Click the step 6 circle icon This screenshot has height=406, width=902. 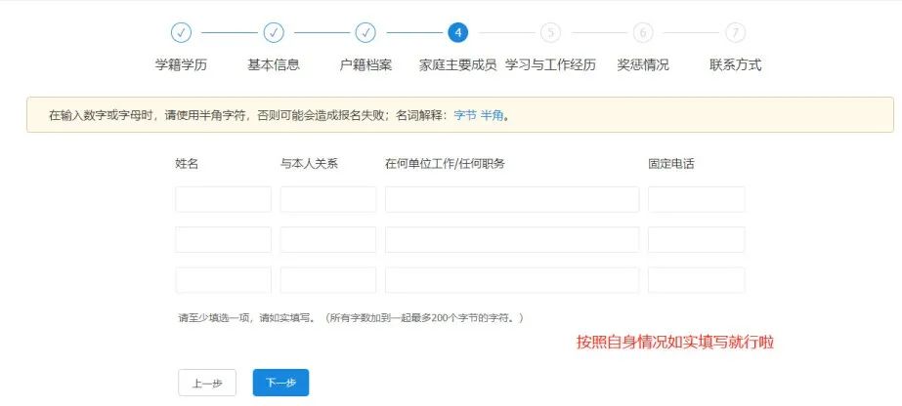click(x=642, y=32)
